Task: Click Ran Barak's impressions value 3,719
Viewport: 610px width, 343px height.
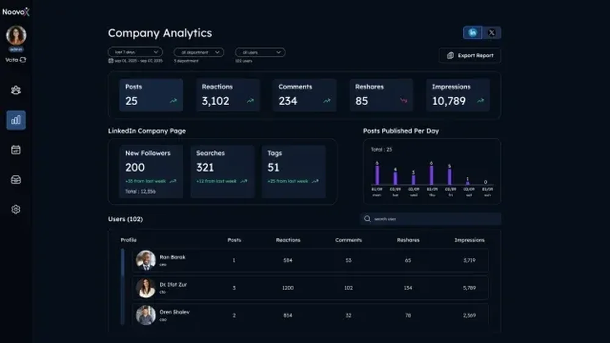Action: click(x=469, y=261)
